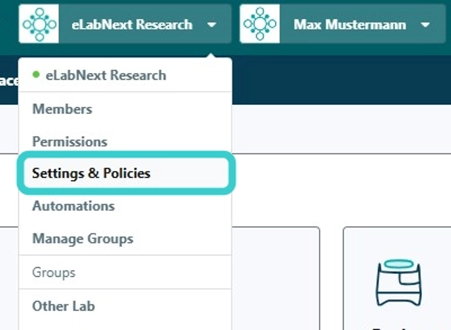Click the Max Mustermann name in the header
The height and width of the screenshot is (330, 451).
pyautogui.click(x=350, y=25)
